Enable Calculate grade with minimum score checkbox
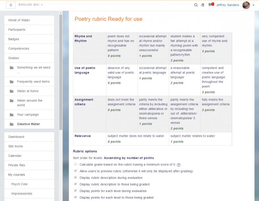 point(76,164)
